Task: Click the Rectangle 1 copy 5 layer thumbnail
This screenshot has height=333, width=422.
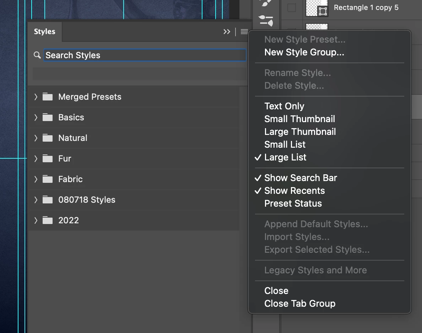Action: pyautogui.click(x=316, y=9)
